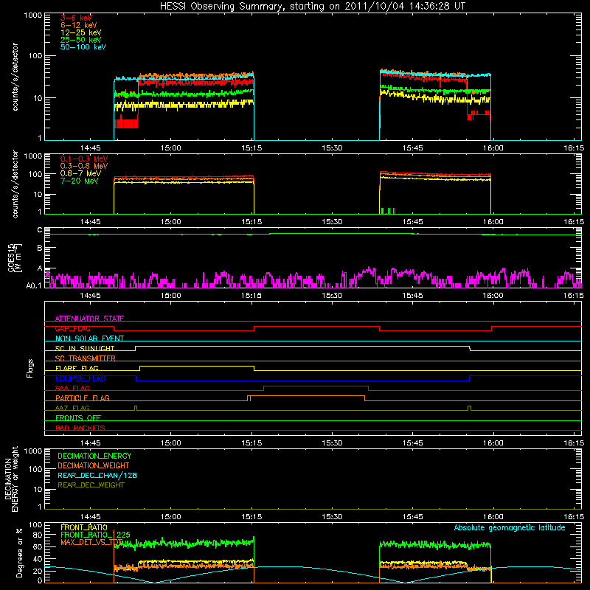Click the REAR_DEC_CHAN/128 legend label
The height and width of the screenshot is (590, 590).
97,475
